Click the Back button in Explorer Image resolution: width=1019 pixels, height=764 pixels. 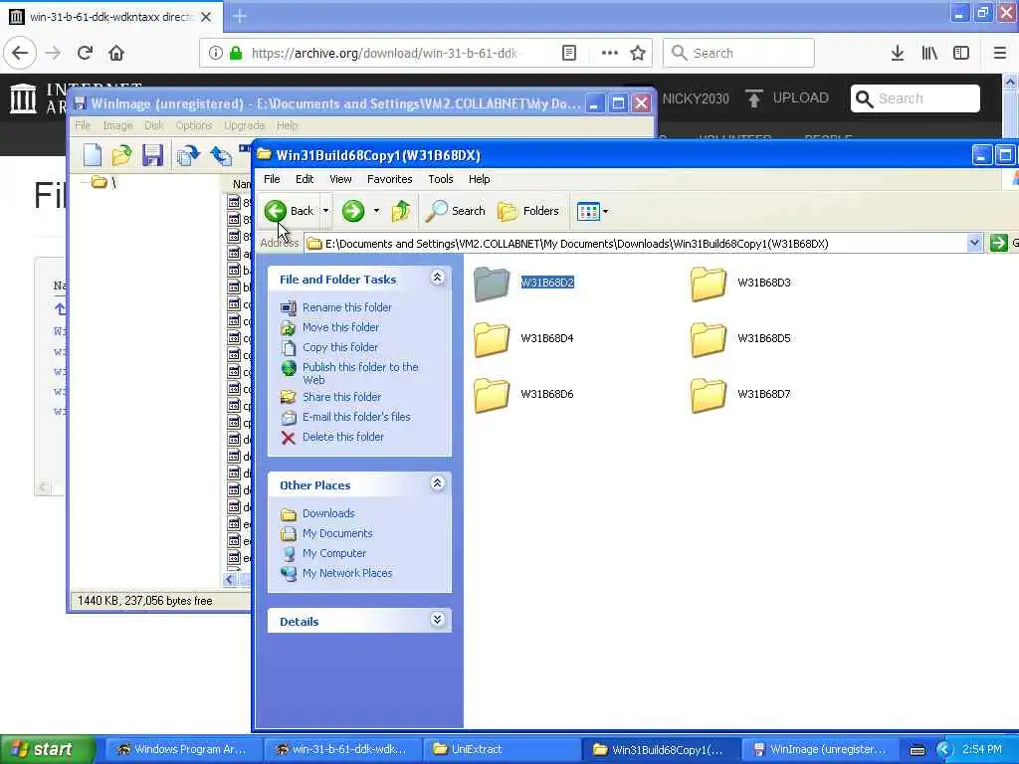pos(290,211)
